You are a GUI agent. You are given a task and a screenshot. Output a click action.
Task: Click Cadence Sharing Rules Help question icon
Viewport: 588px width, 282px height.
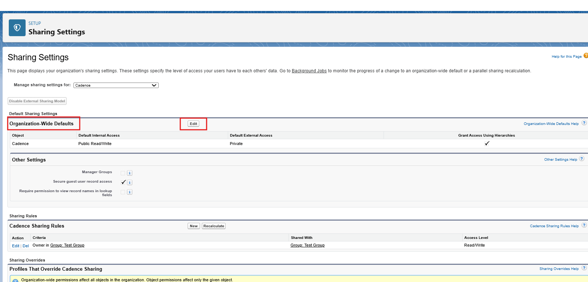(x=584, y=225)
